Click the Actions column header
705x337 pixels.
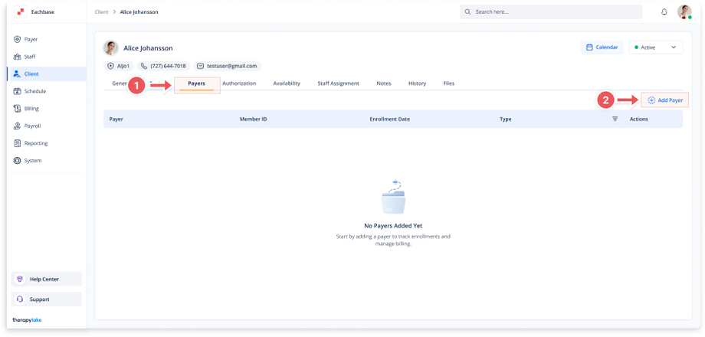638,119
